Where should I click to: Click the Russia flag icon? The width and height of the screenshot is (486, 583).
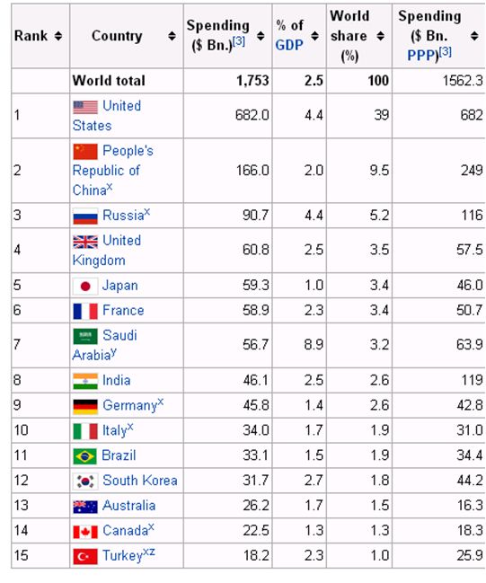coord(85,216)
